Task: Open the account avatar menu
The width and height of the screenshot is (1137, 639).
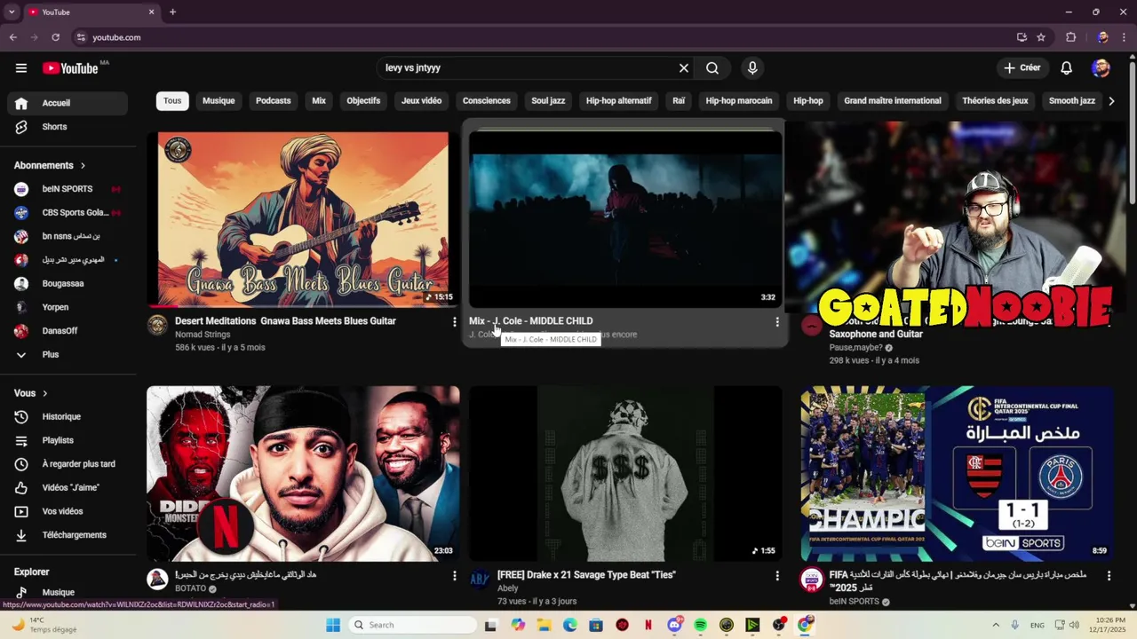Action: pyautogui.click(x=1101, y=67)
